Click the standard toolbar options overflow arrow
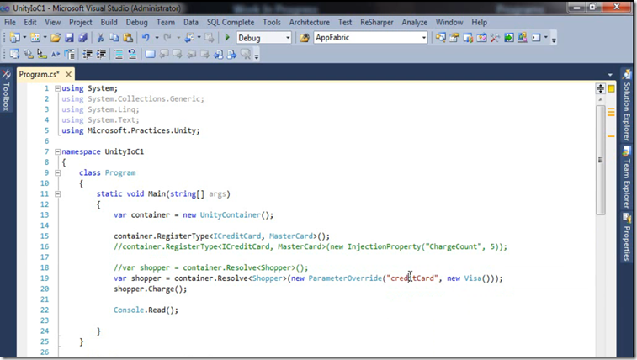 [x=554, y=40]
